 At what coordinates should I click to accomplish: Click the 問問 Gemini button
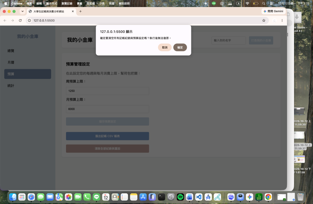pos(273,11)
